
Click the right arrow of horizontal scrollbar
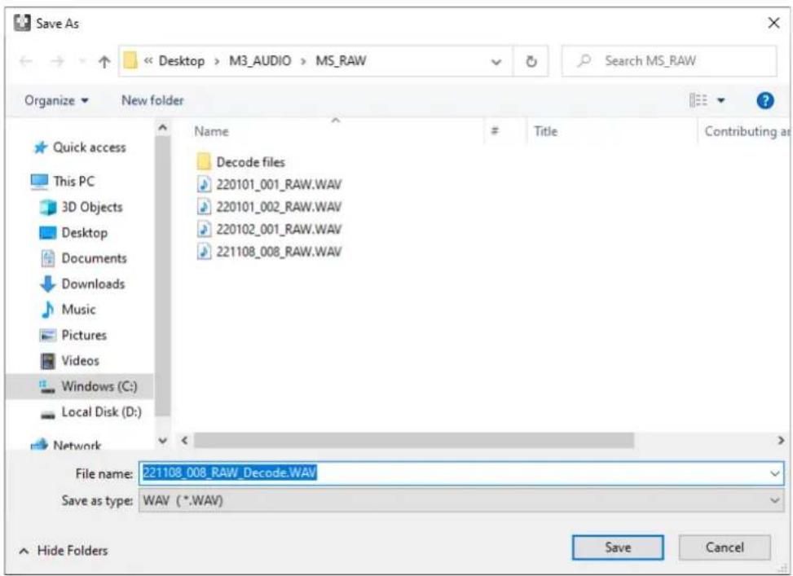(781, 441)
